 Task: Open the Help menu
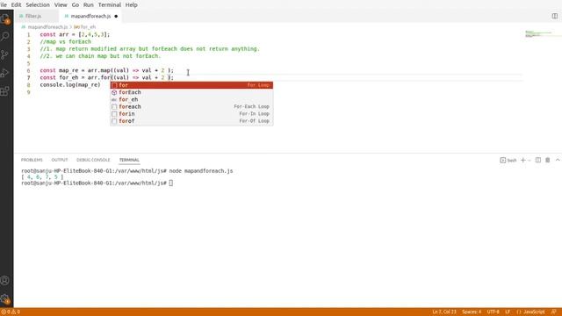(131, 4)
